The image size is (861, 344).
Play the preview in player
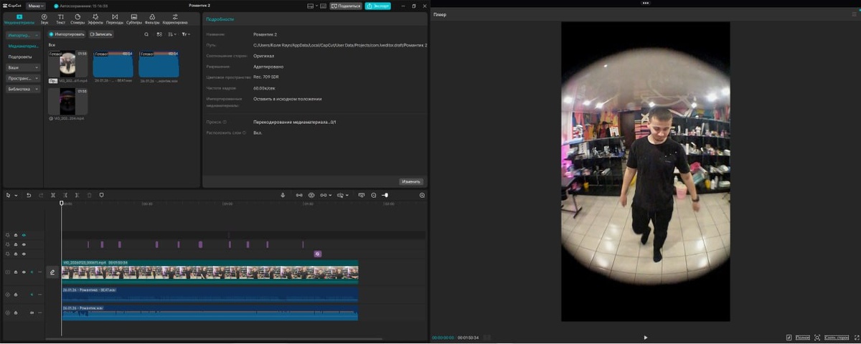[645, 338]
